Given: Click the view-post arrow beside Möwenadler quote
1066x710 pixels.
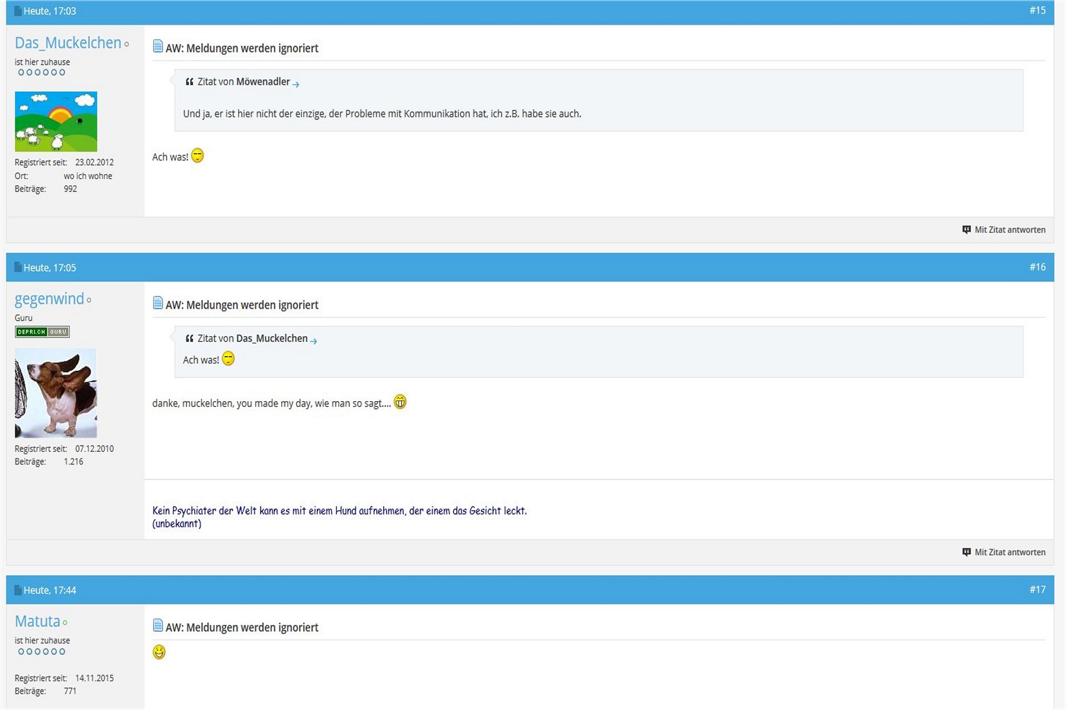Looking at the screenshot, I should [x=296, y=84].
